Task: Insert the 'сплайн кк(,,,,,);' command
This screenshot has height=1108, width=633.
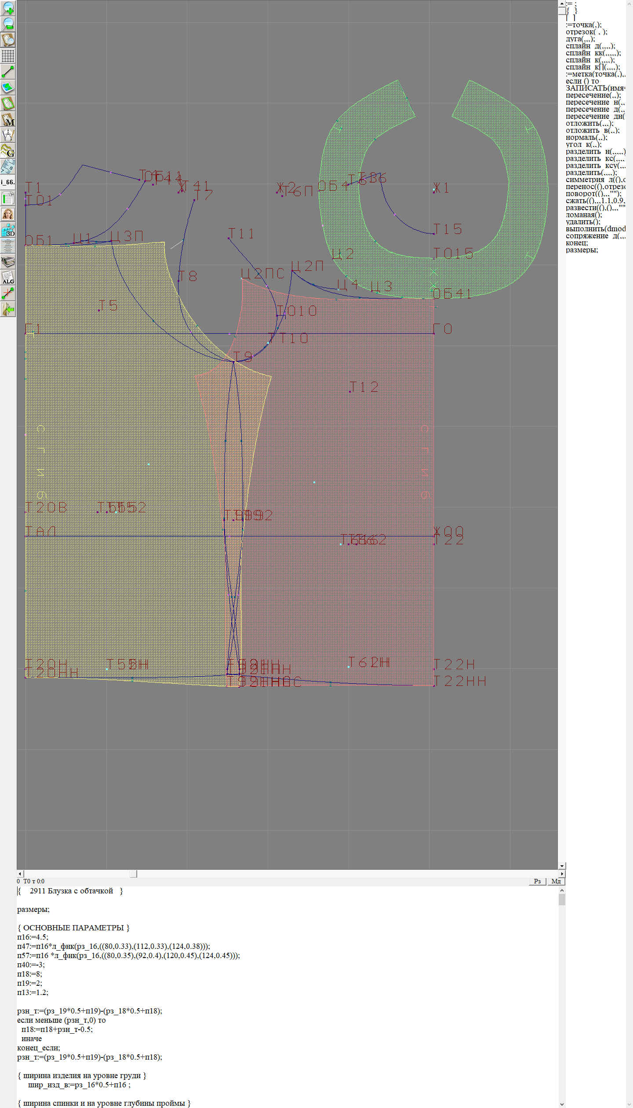Action: pyautogui.click(x=593, y=53)
